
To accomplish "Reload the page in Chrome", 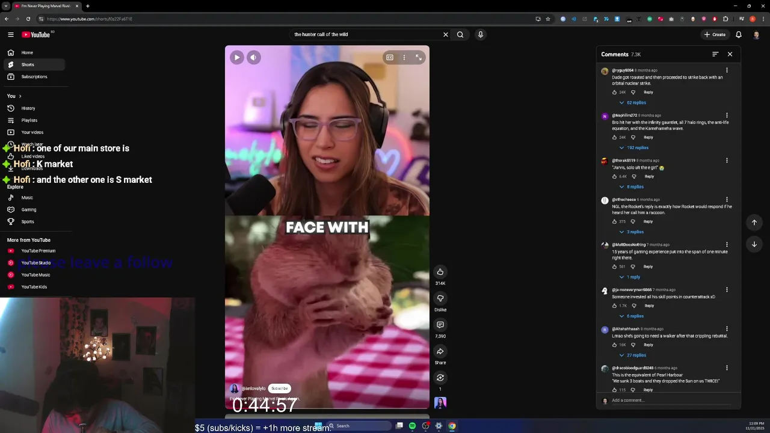I will click(x=28, y=19).
